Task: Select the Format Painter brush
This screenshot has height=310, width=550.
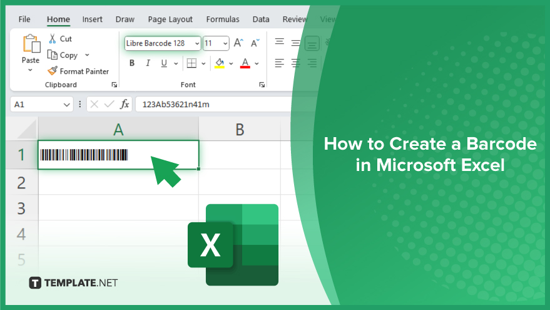Action: tap(53, 71)
